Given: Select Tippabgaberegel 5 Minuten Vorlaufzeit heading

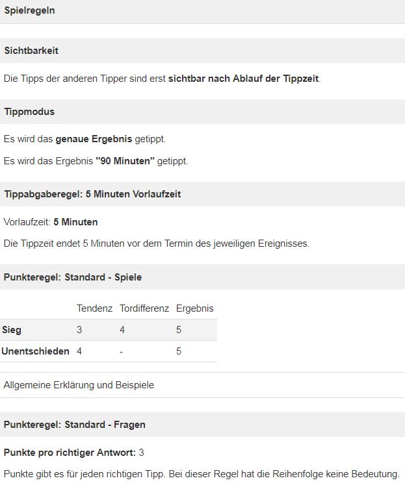Looking at the screenshot, I should pyautogui.click(x=92, y=194).
